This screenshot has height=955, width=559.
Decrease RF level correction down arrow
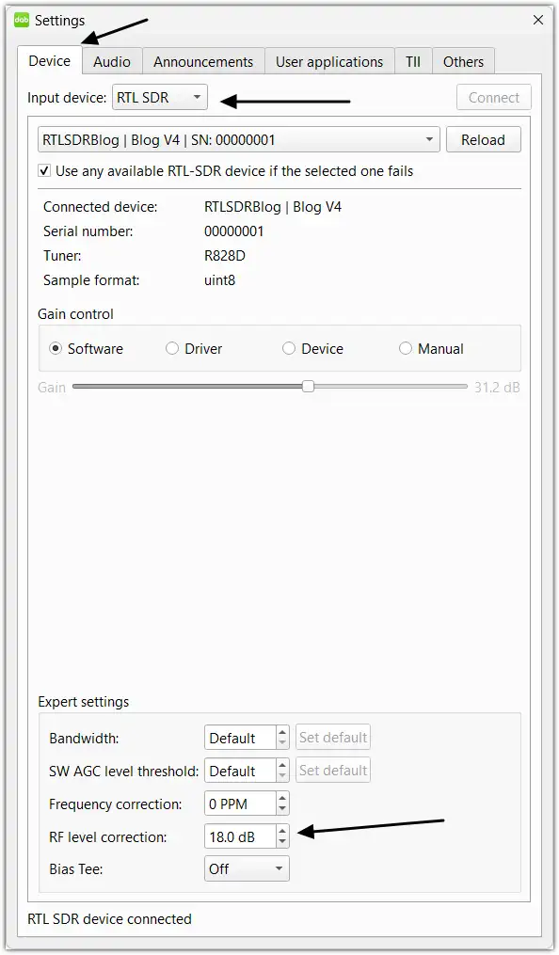(x=282, y=842)
